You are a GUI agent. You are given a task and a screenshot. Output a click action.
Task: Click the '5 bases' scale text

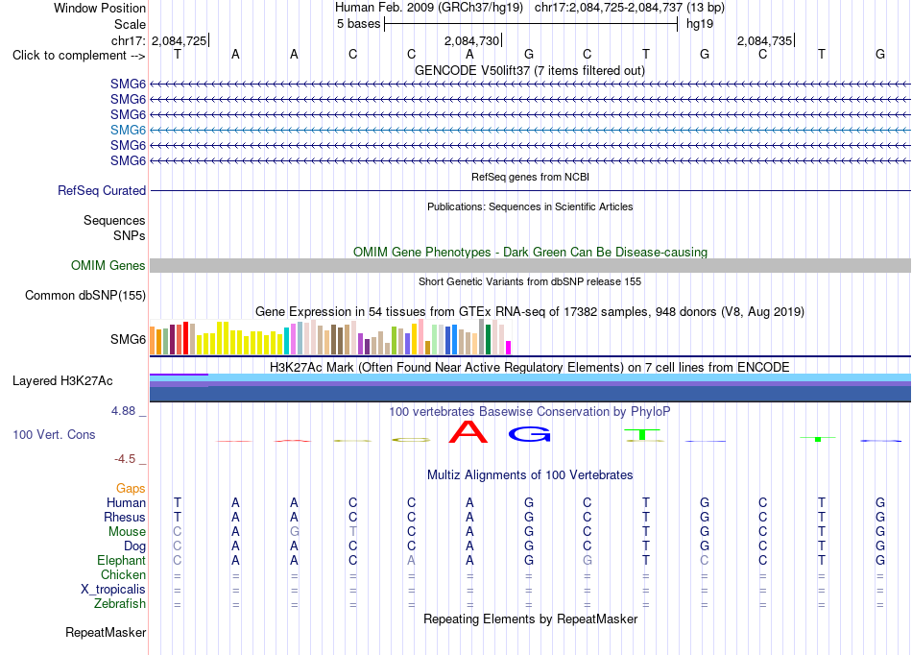(x=358, y=24)
